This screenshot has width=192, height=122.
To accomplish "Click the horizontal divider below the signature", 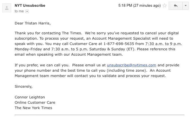I will (x=99, y=115).
